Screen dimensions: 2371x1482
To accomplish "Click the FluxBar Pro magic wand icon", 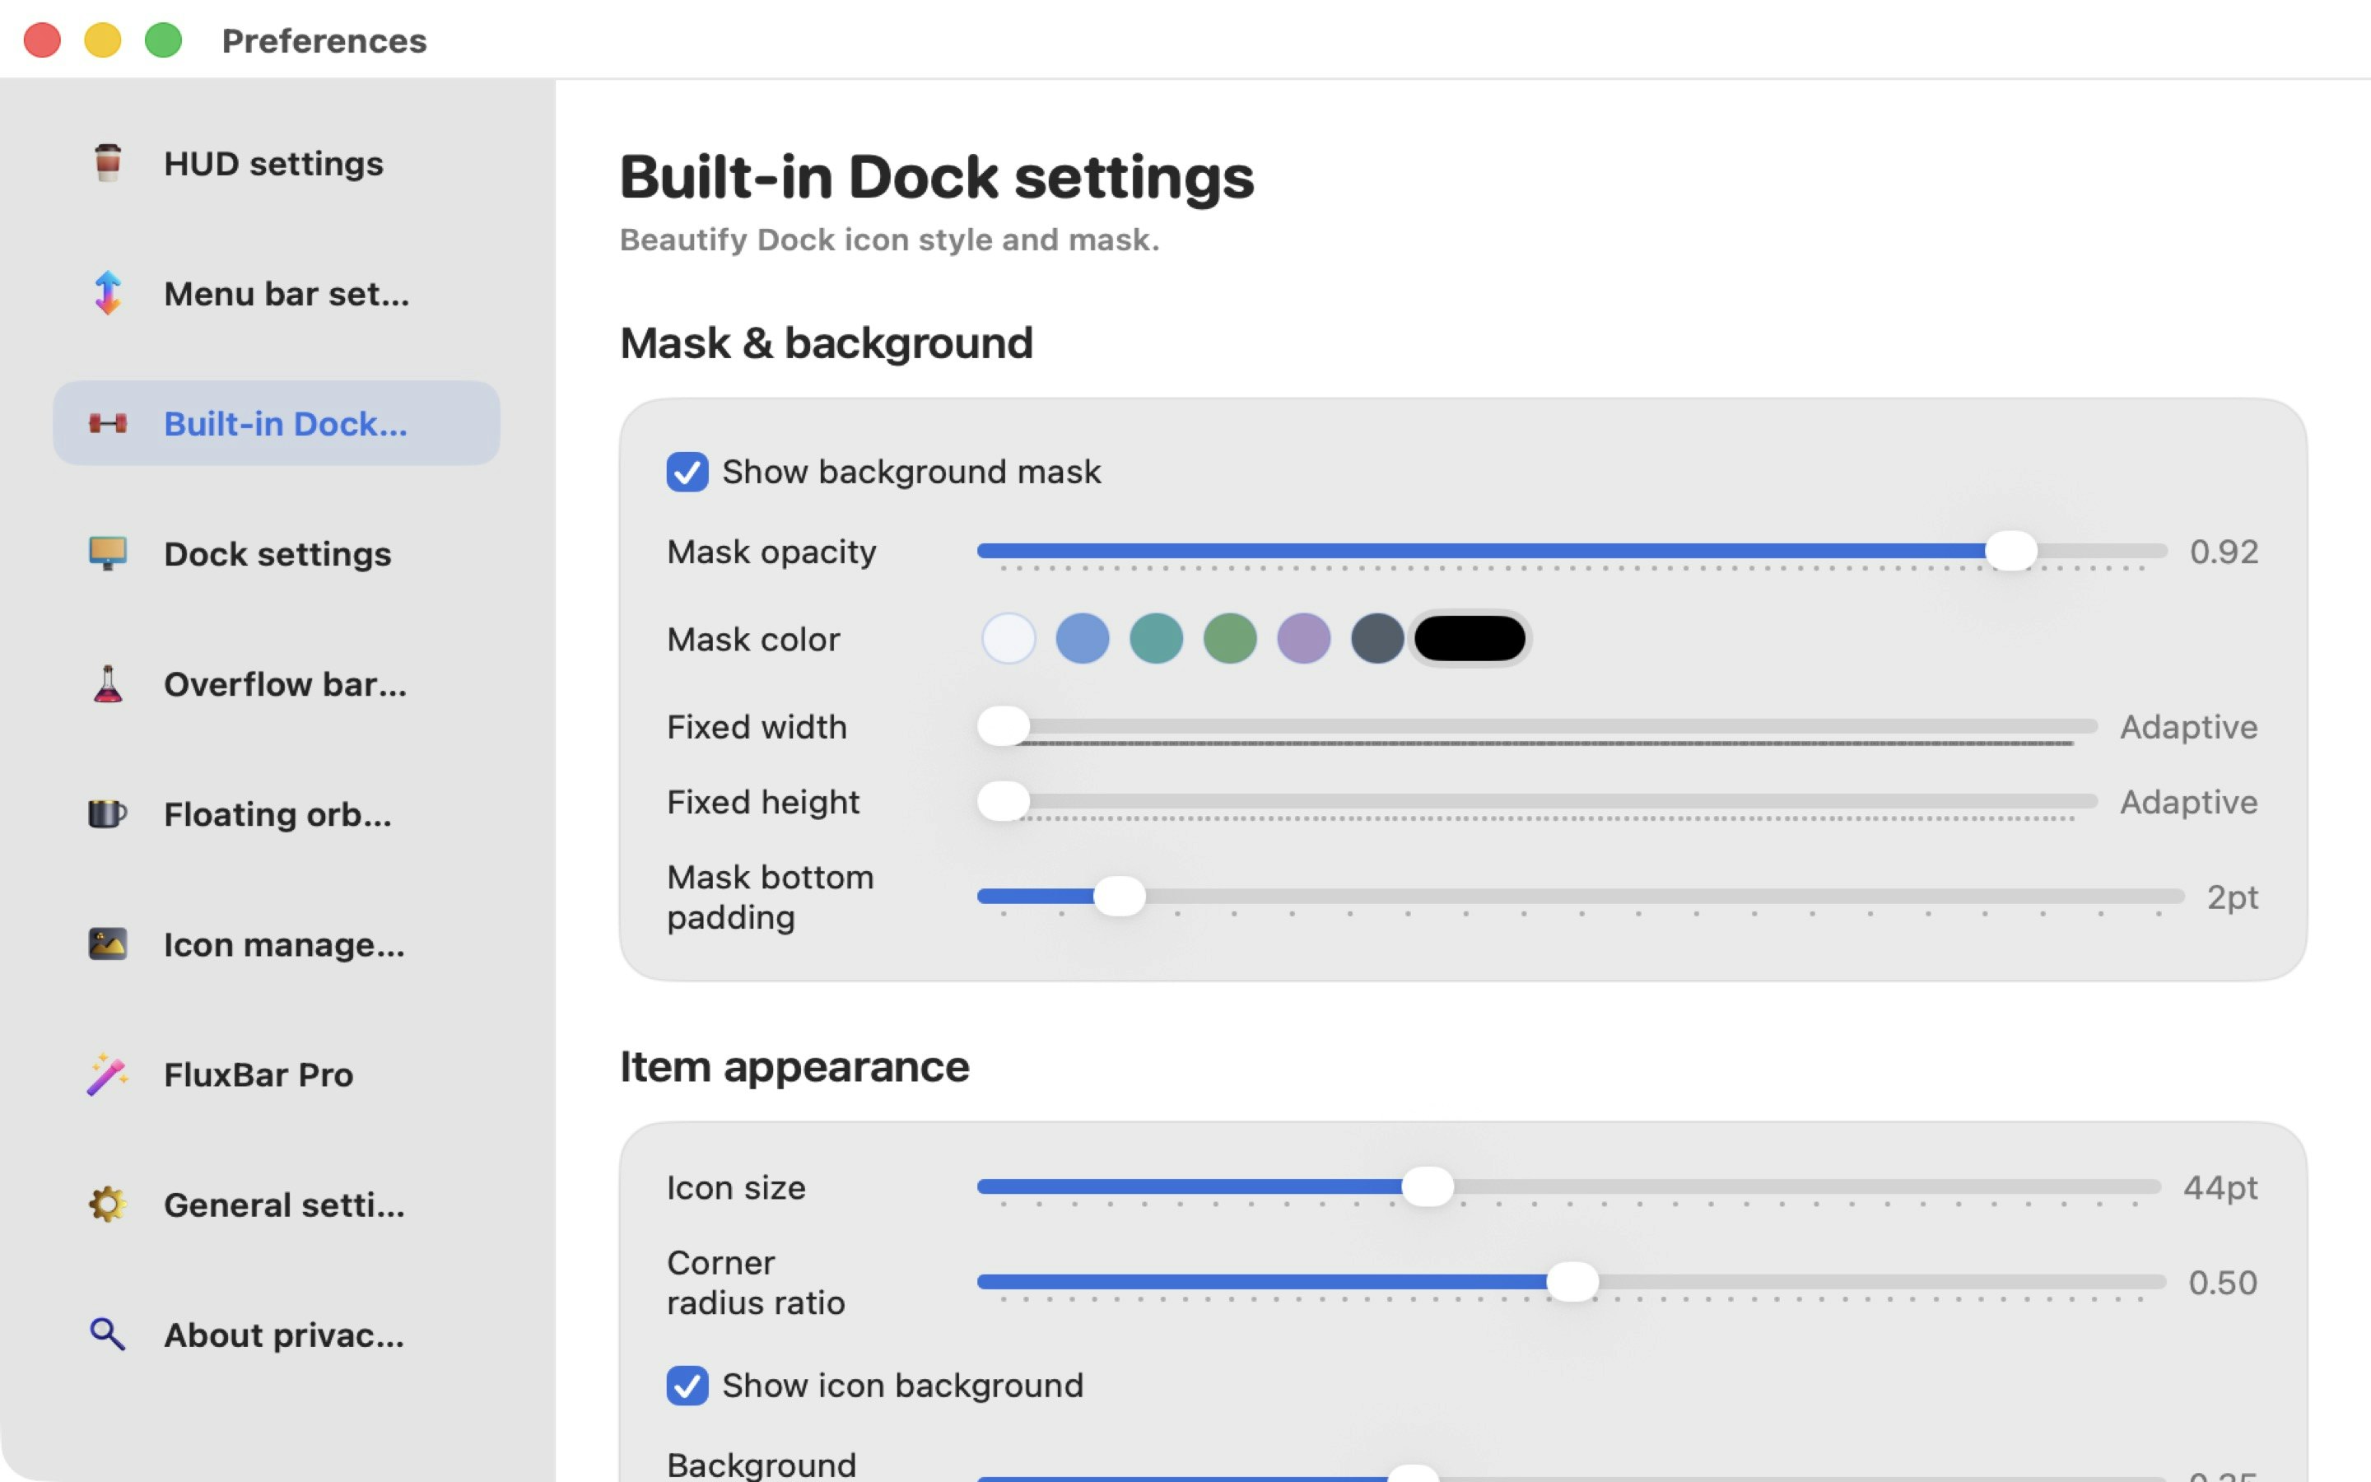I will point(107,1074).
